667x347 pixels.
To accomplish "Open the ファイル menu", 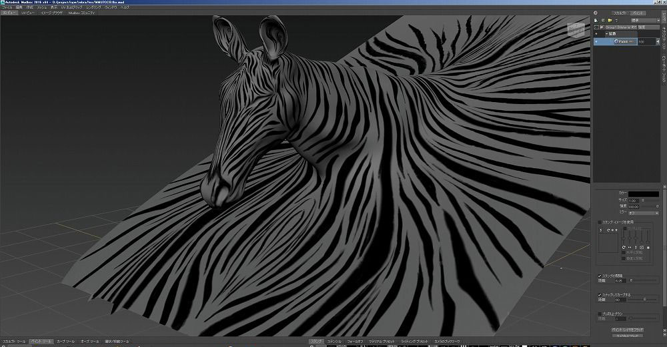I will [7, 7].
